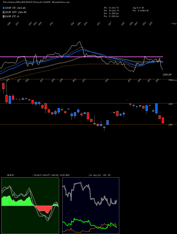Click the tall blue candle near the 259 line
Screen dimensions: 177x234
tap(156, 108)
